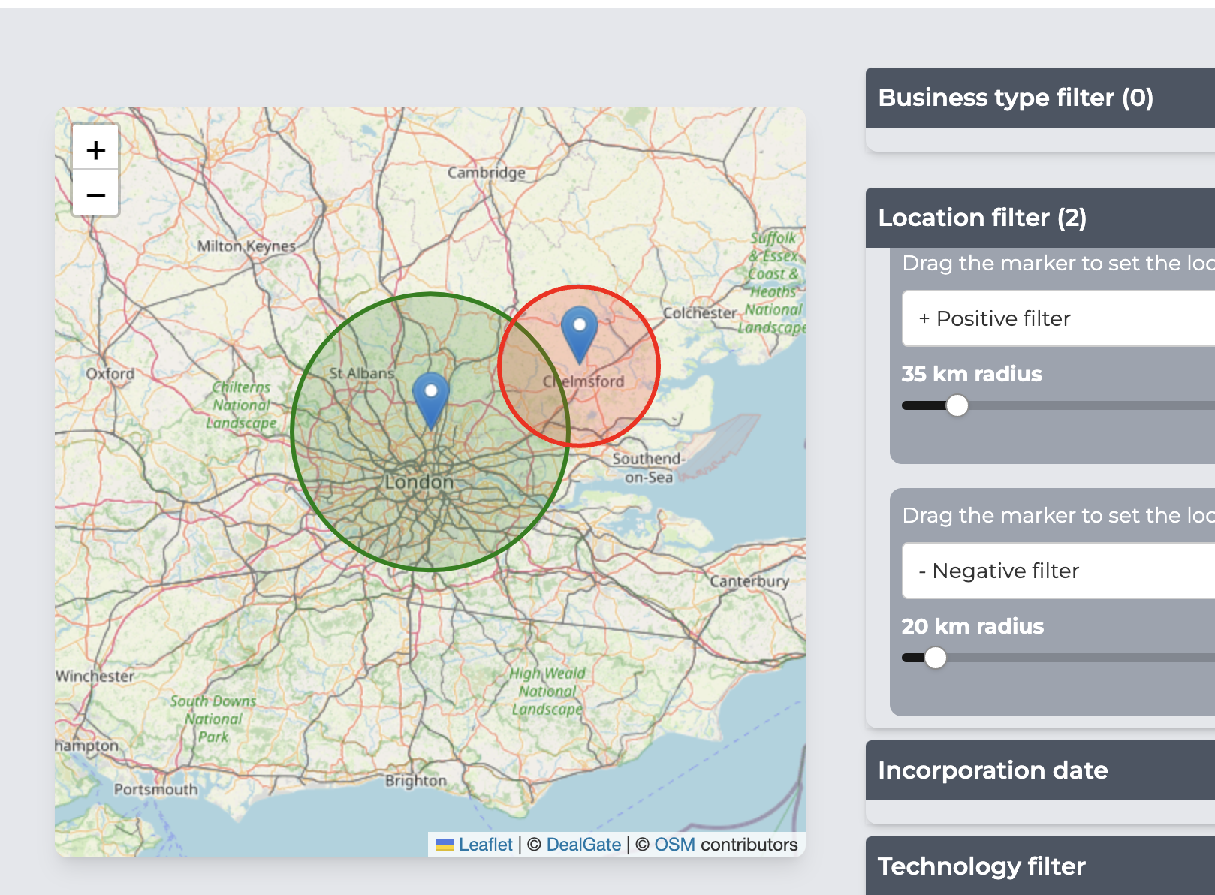Open the + Positive filter dropdown
Viewport: 1215px width, 895px height.
click(x=1059, y=318)
